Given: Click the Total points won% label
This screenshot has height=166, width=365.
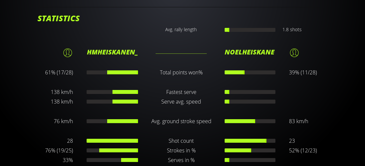Looking at the screenshot, I should tap(181, 72).
